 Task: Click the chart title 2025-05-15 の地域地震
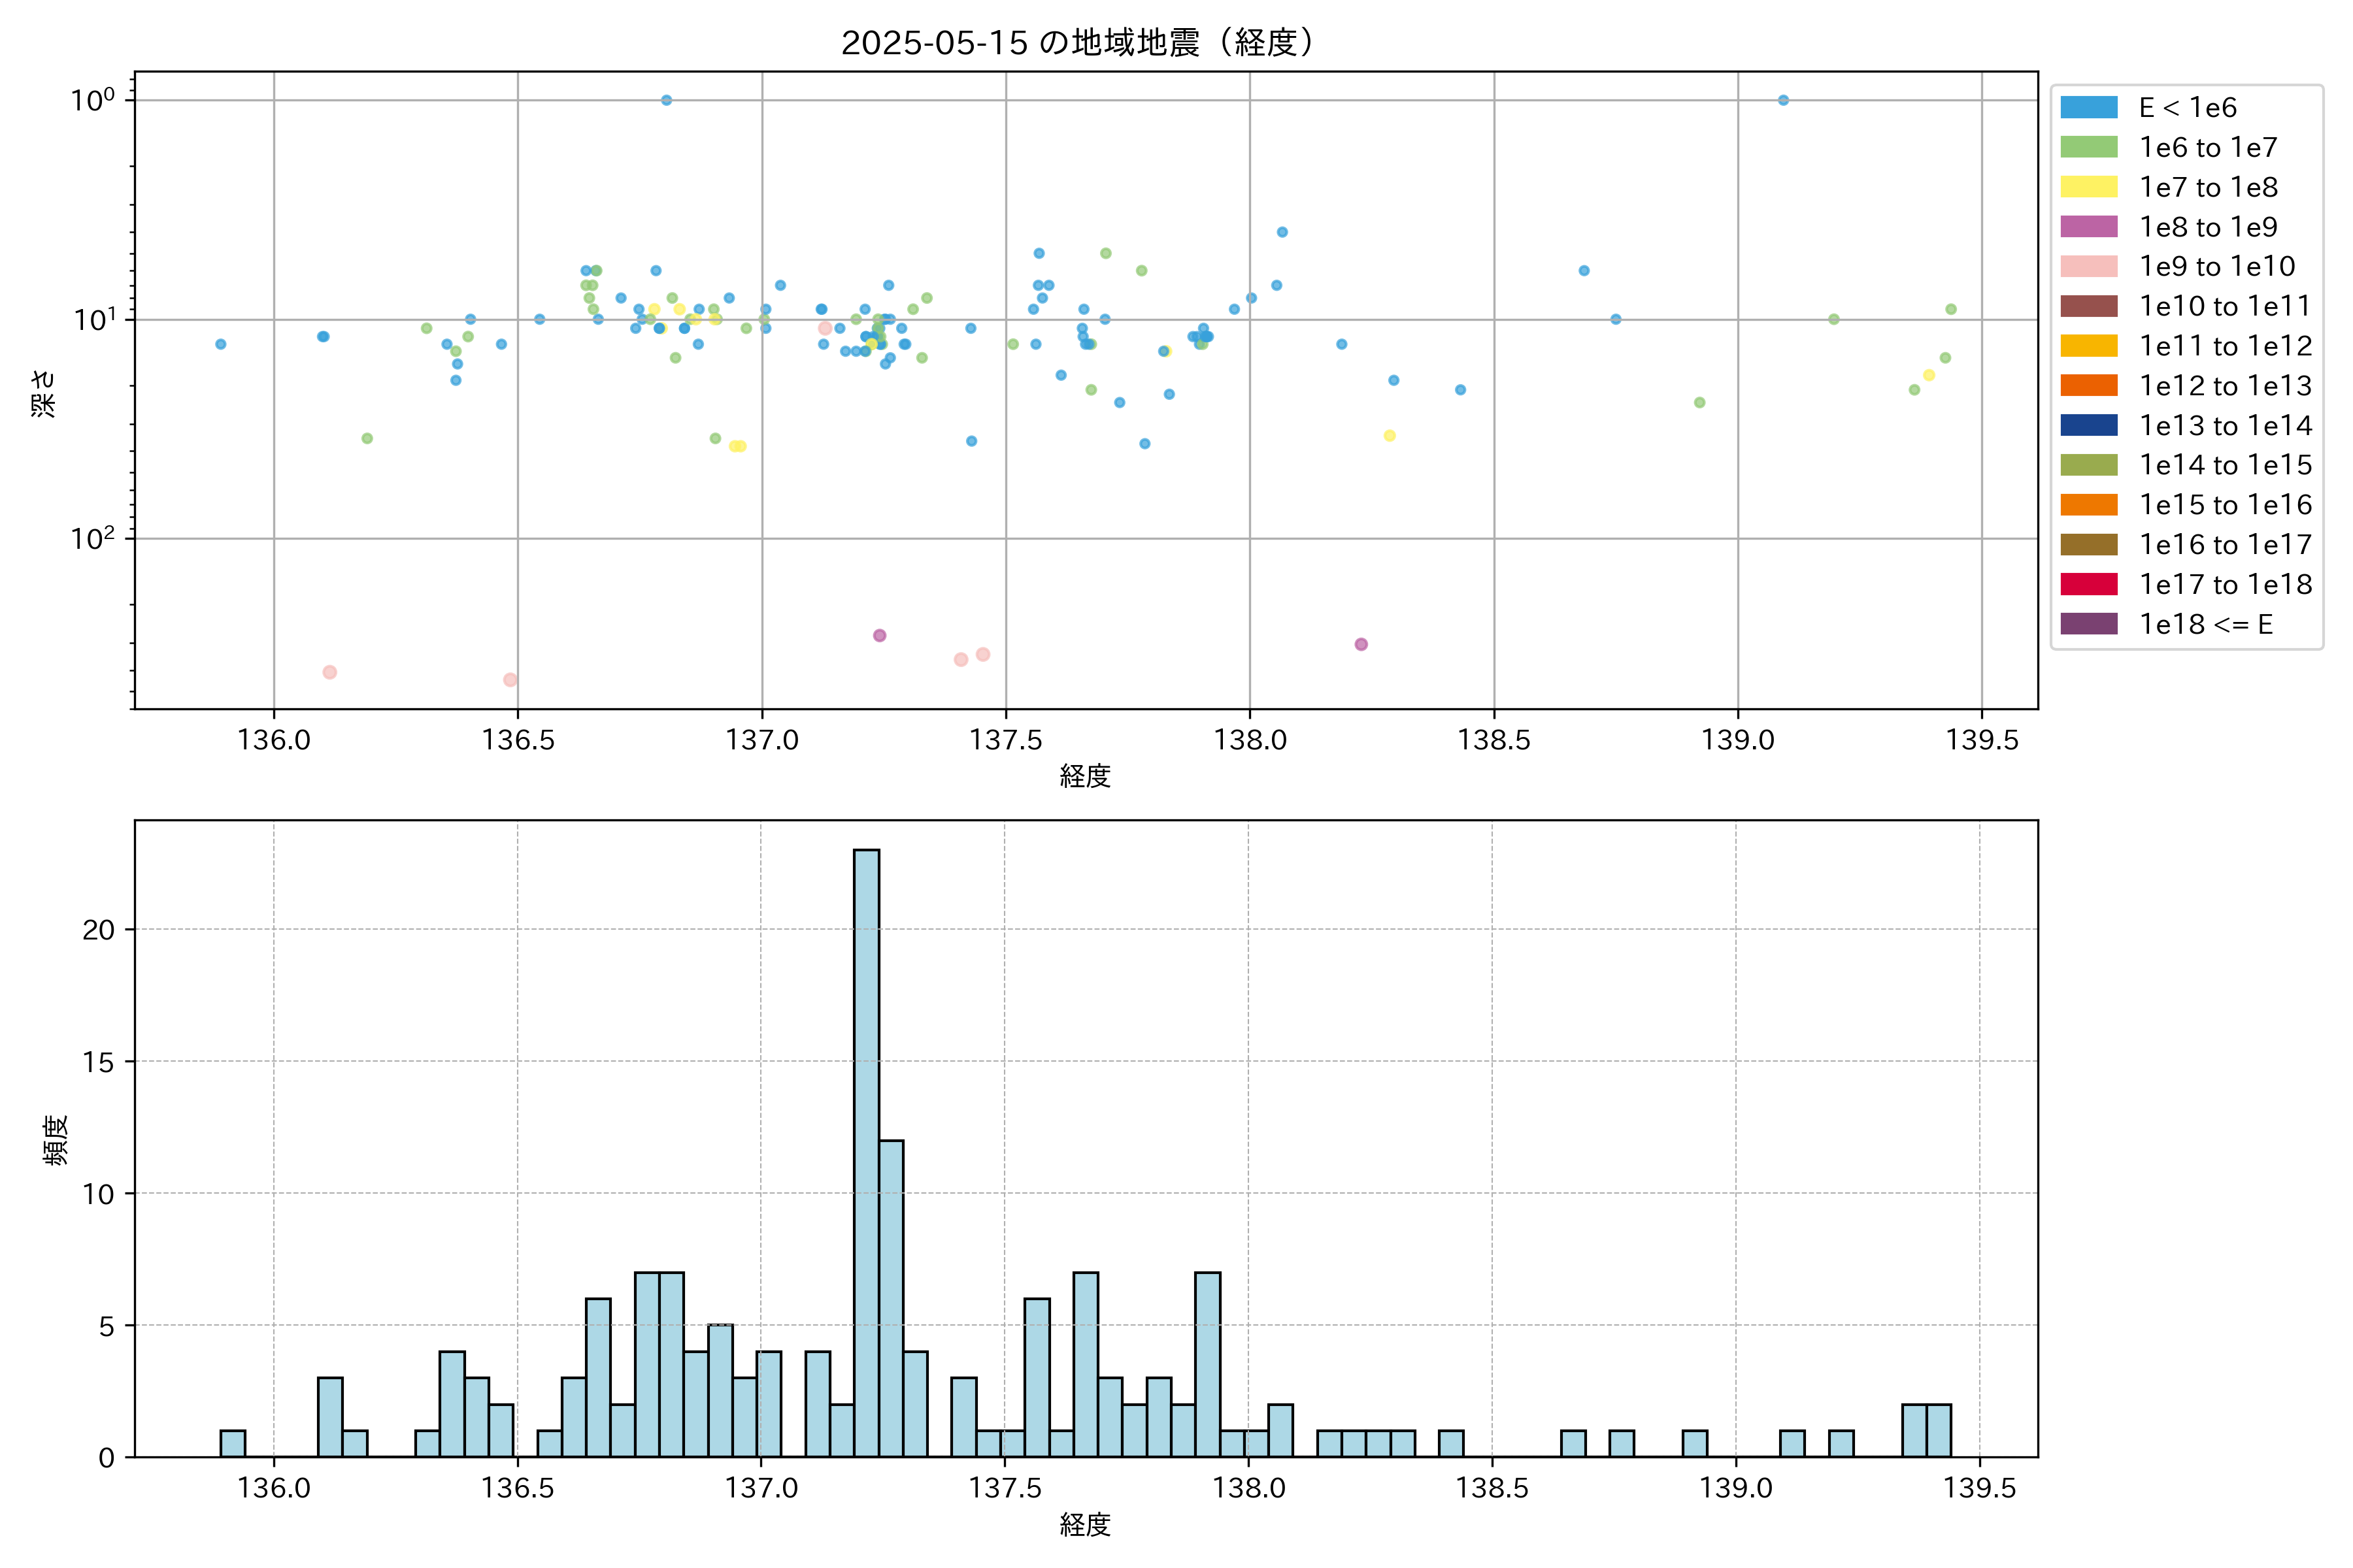click(x=1076, y=42)
